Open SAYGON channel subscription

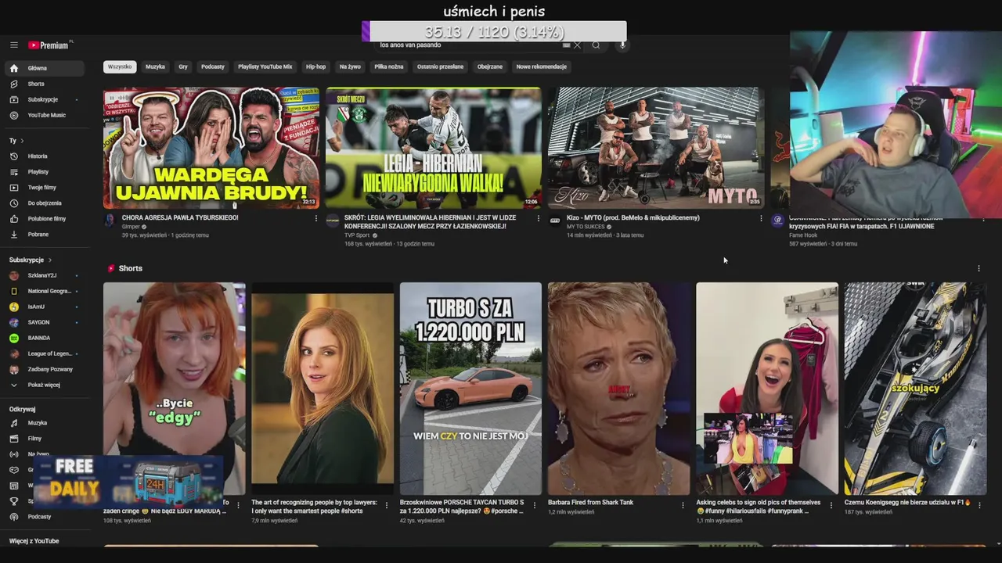click(x=45, y=322)
